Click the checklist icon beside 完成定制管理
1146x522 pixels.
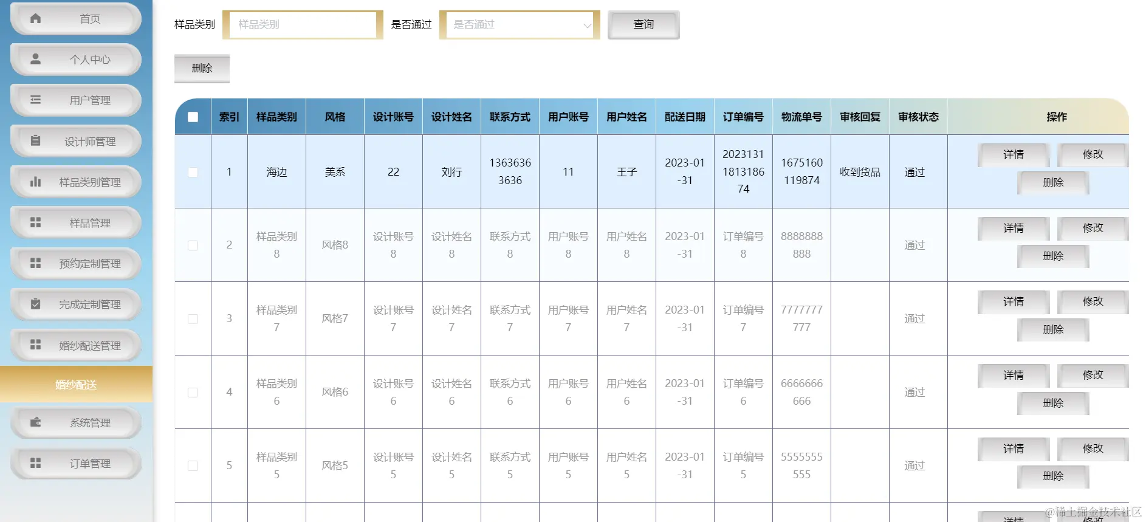35,304
